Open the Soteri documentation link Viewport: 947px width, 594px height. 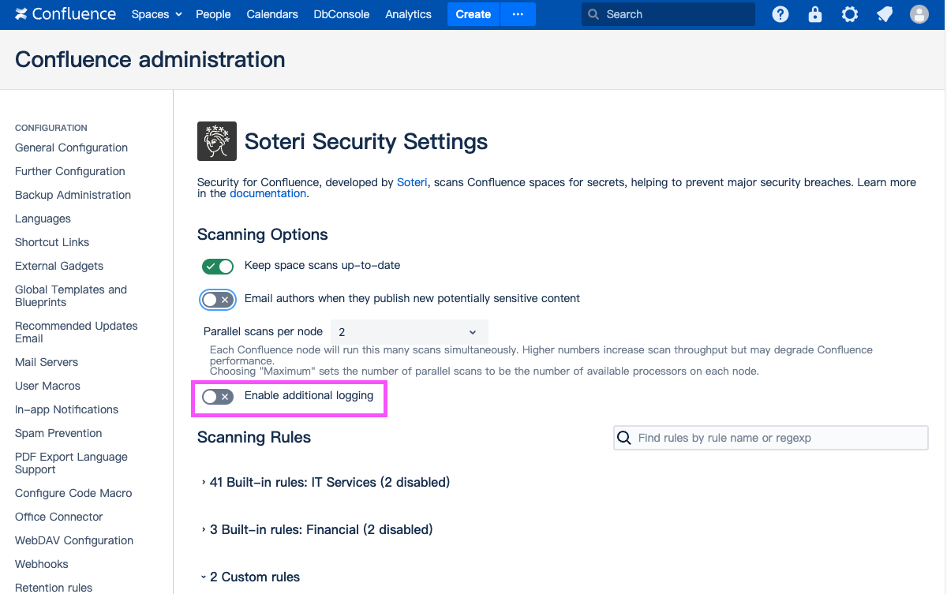click(x=268, y=193)
